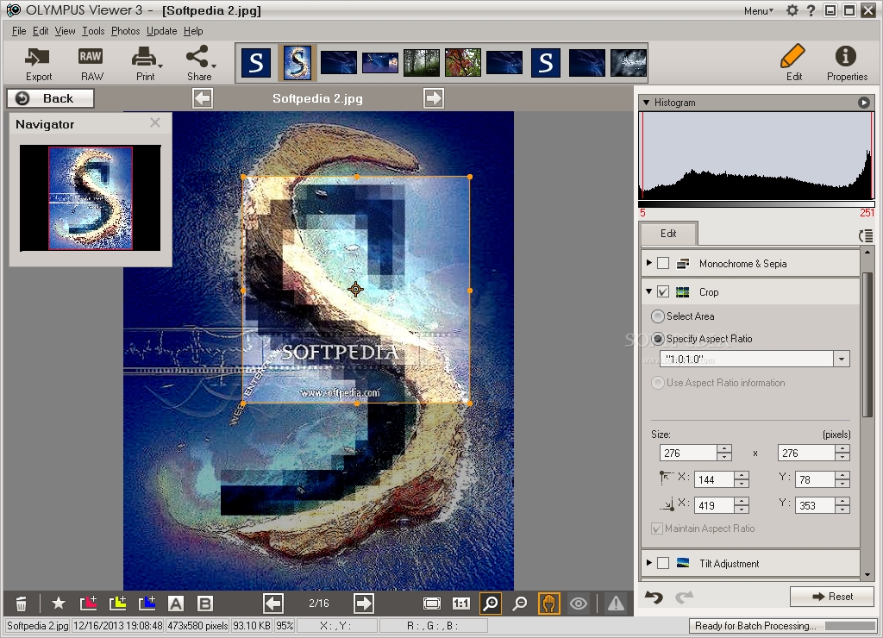The height and width of the screenshot is (638, 883).
Task: Open the edit palette list icon
Action: click(x=866, y=236)
